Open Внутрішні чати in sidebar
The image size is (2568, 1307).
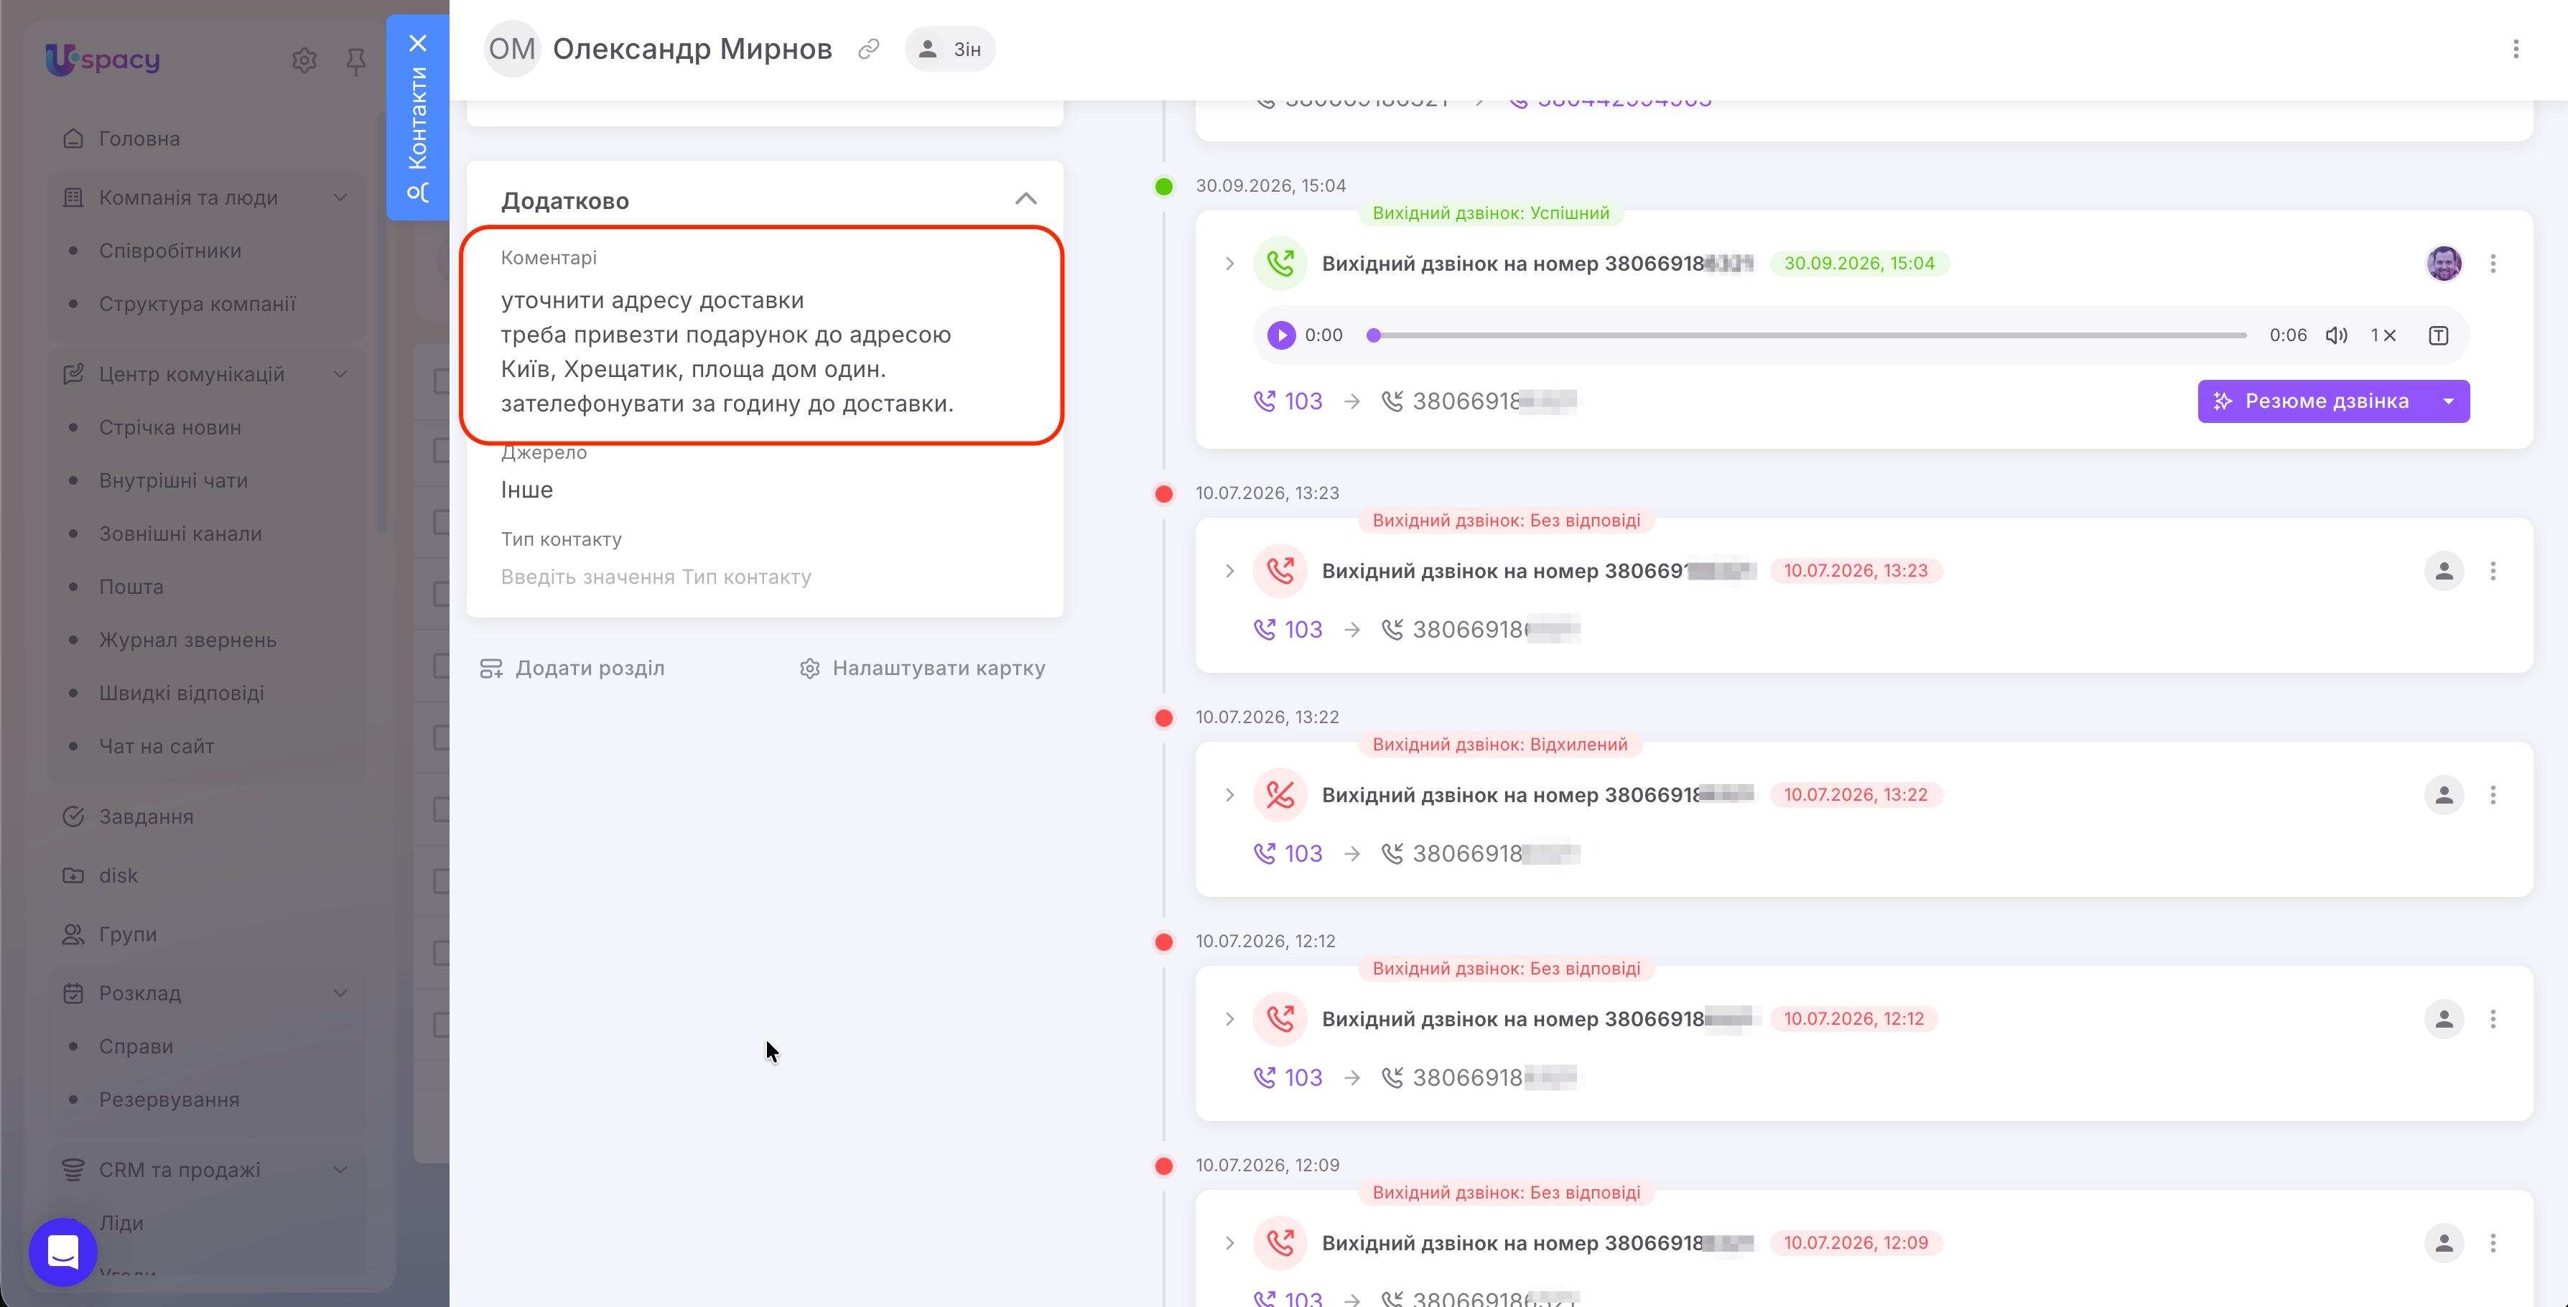[174, 480]
